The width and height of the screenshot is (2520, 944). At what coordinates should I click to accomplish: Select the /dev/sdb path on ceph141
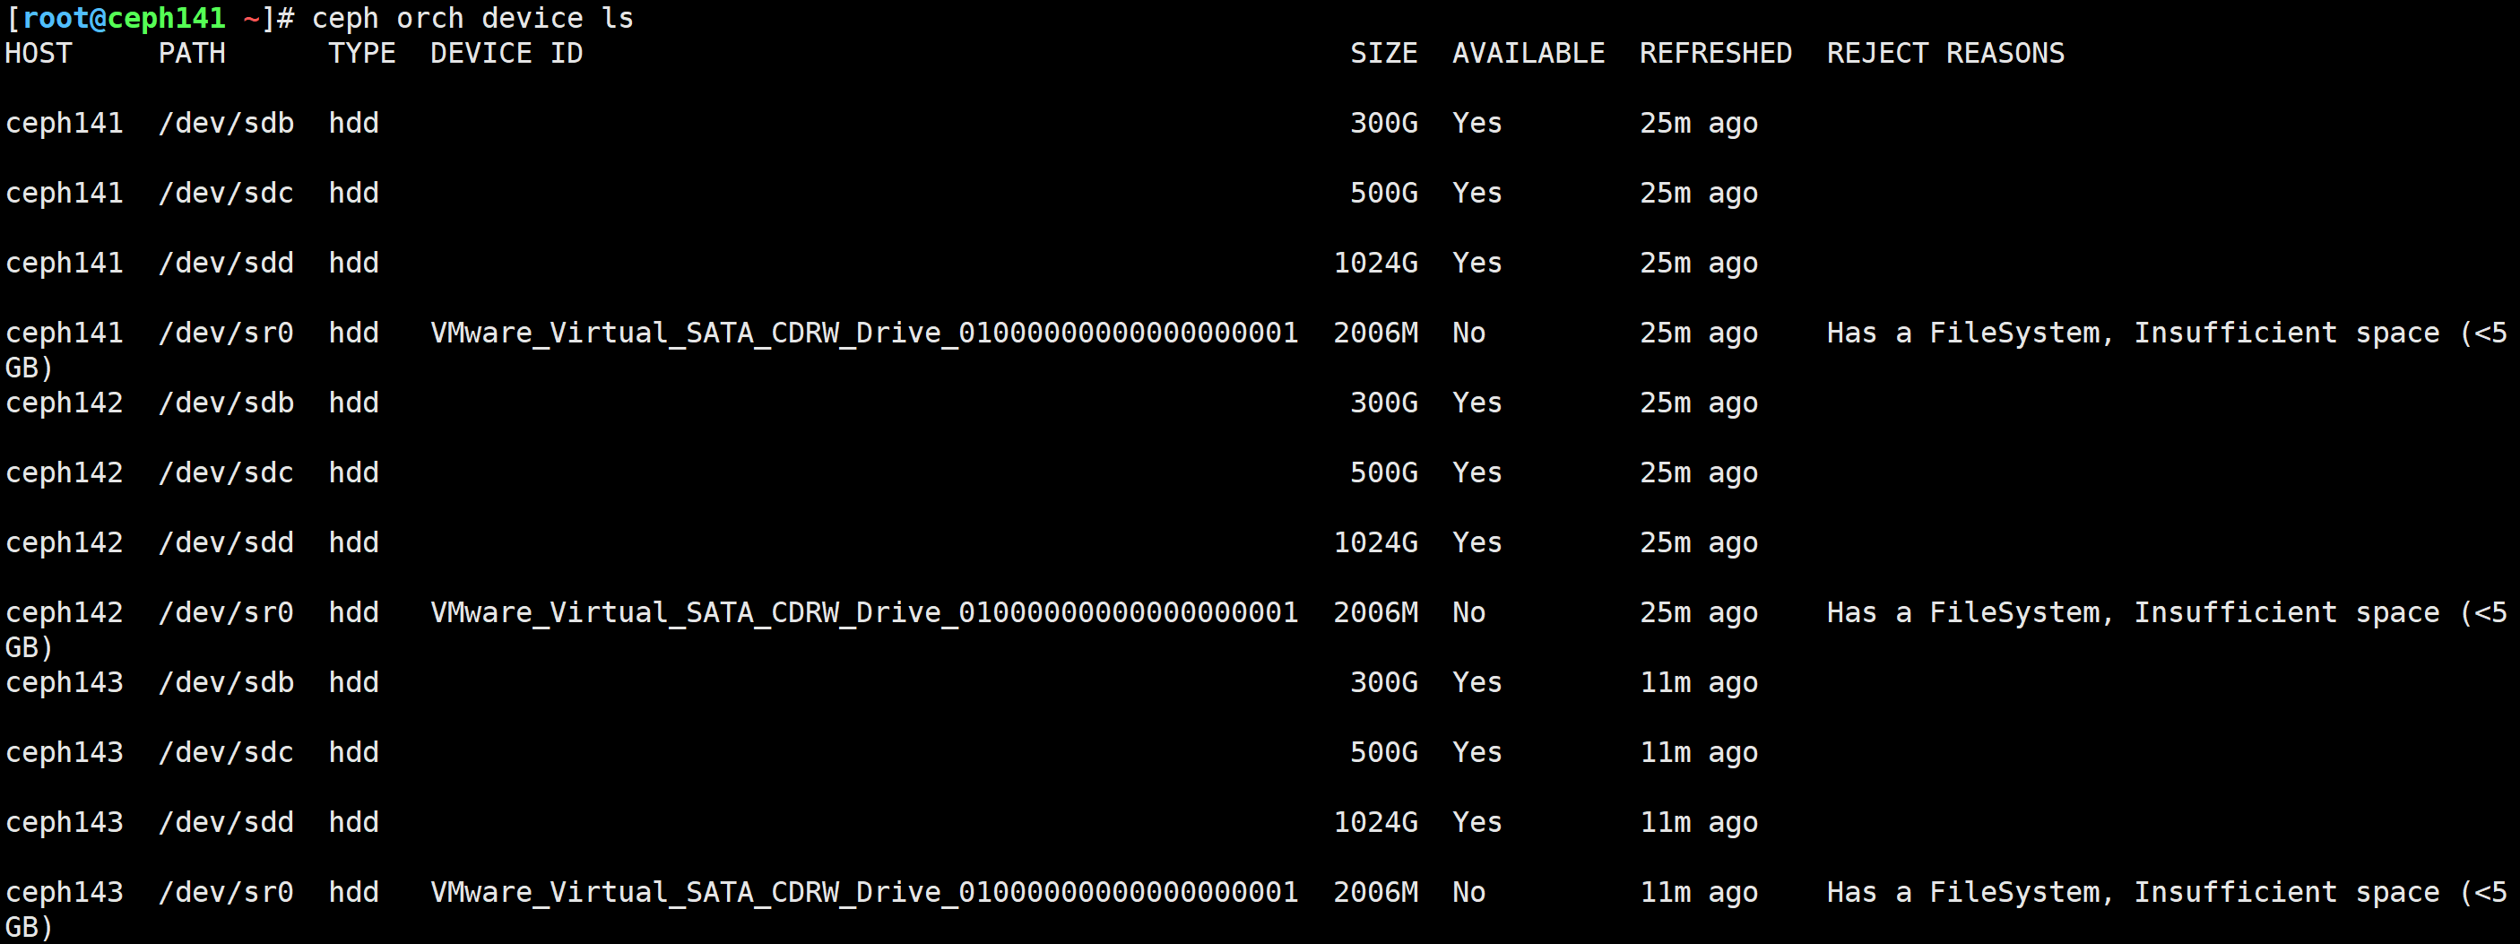click(x=226, y=123)
